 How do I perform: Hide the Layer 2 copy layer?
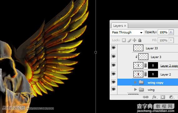tap(114, 65)
